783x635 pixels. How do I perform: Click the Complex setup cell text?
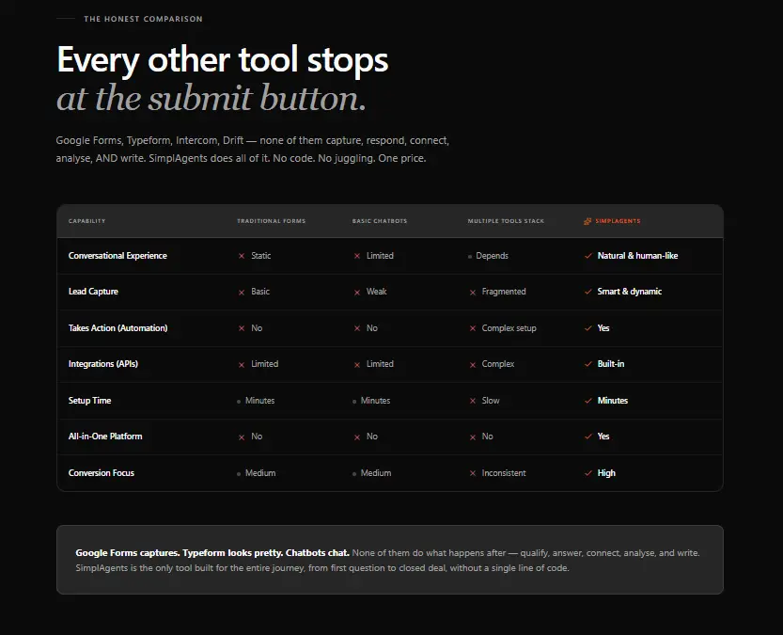pos(509,328)
